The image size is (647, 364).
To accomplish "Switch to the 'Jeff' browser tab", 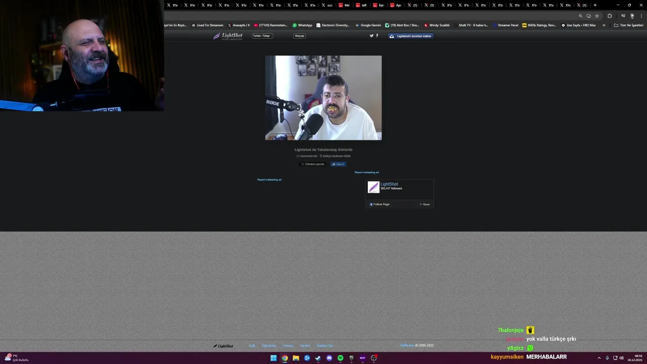I will pyautogui.click(x=361, y=5).
